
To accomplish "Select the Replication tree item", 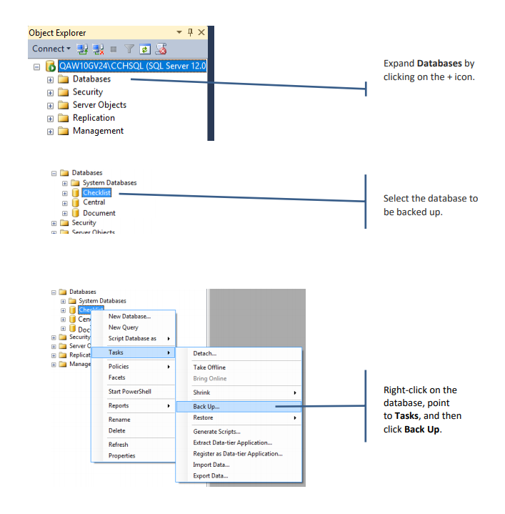I will 94,118.
